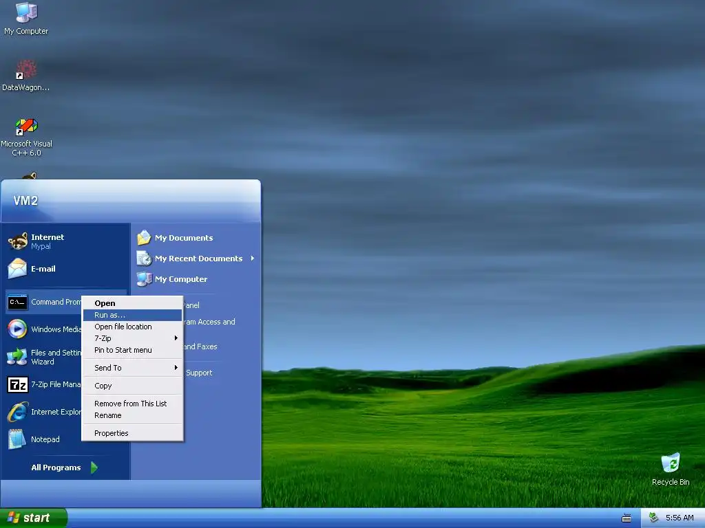Click the E-mail text label
Screen dimensions: 705x528
click(43, 269)
